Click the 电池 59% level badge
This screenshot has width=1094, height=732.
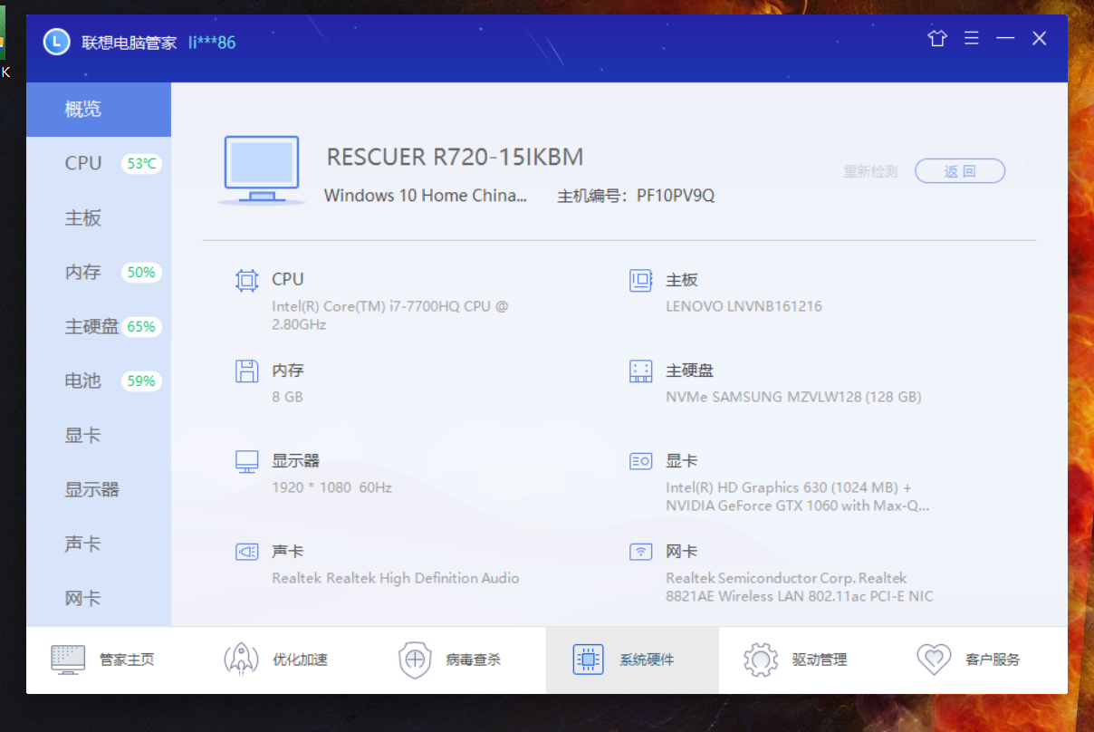point(141,381)
